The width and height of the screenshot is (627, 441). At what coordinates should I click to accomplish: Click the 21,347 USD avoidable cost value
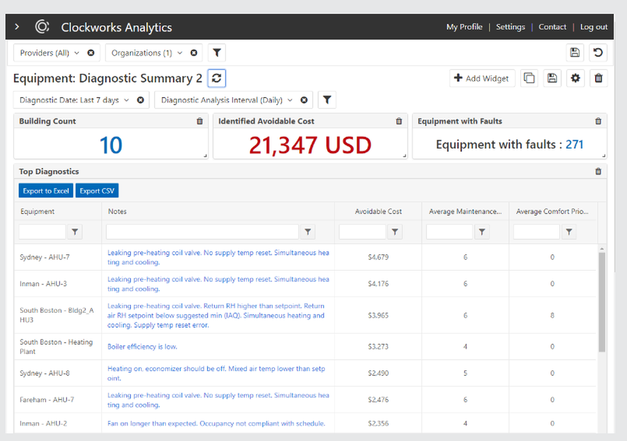(310, 145)
